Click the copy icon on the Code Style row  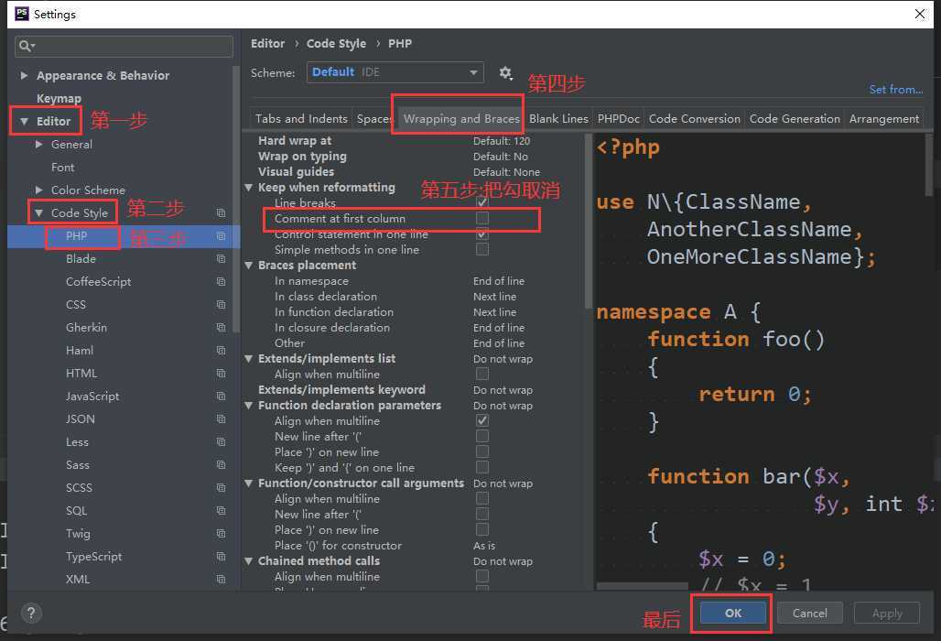221,213
